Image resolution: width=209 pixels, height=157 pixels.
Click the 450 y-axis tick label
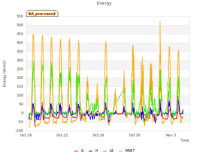click(20, 34)
